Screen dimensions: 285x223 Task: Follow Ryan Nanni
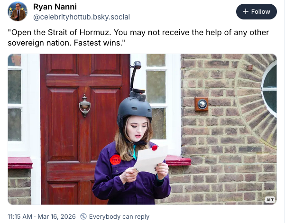pos(257,11)
